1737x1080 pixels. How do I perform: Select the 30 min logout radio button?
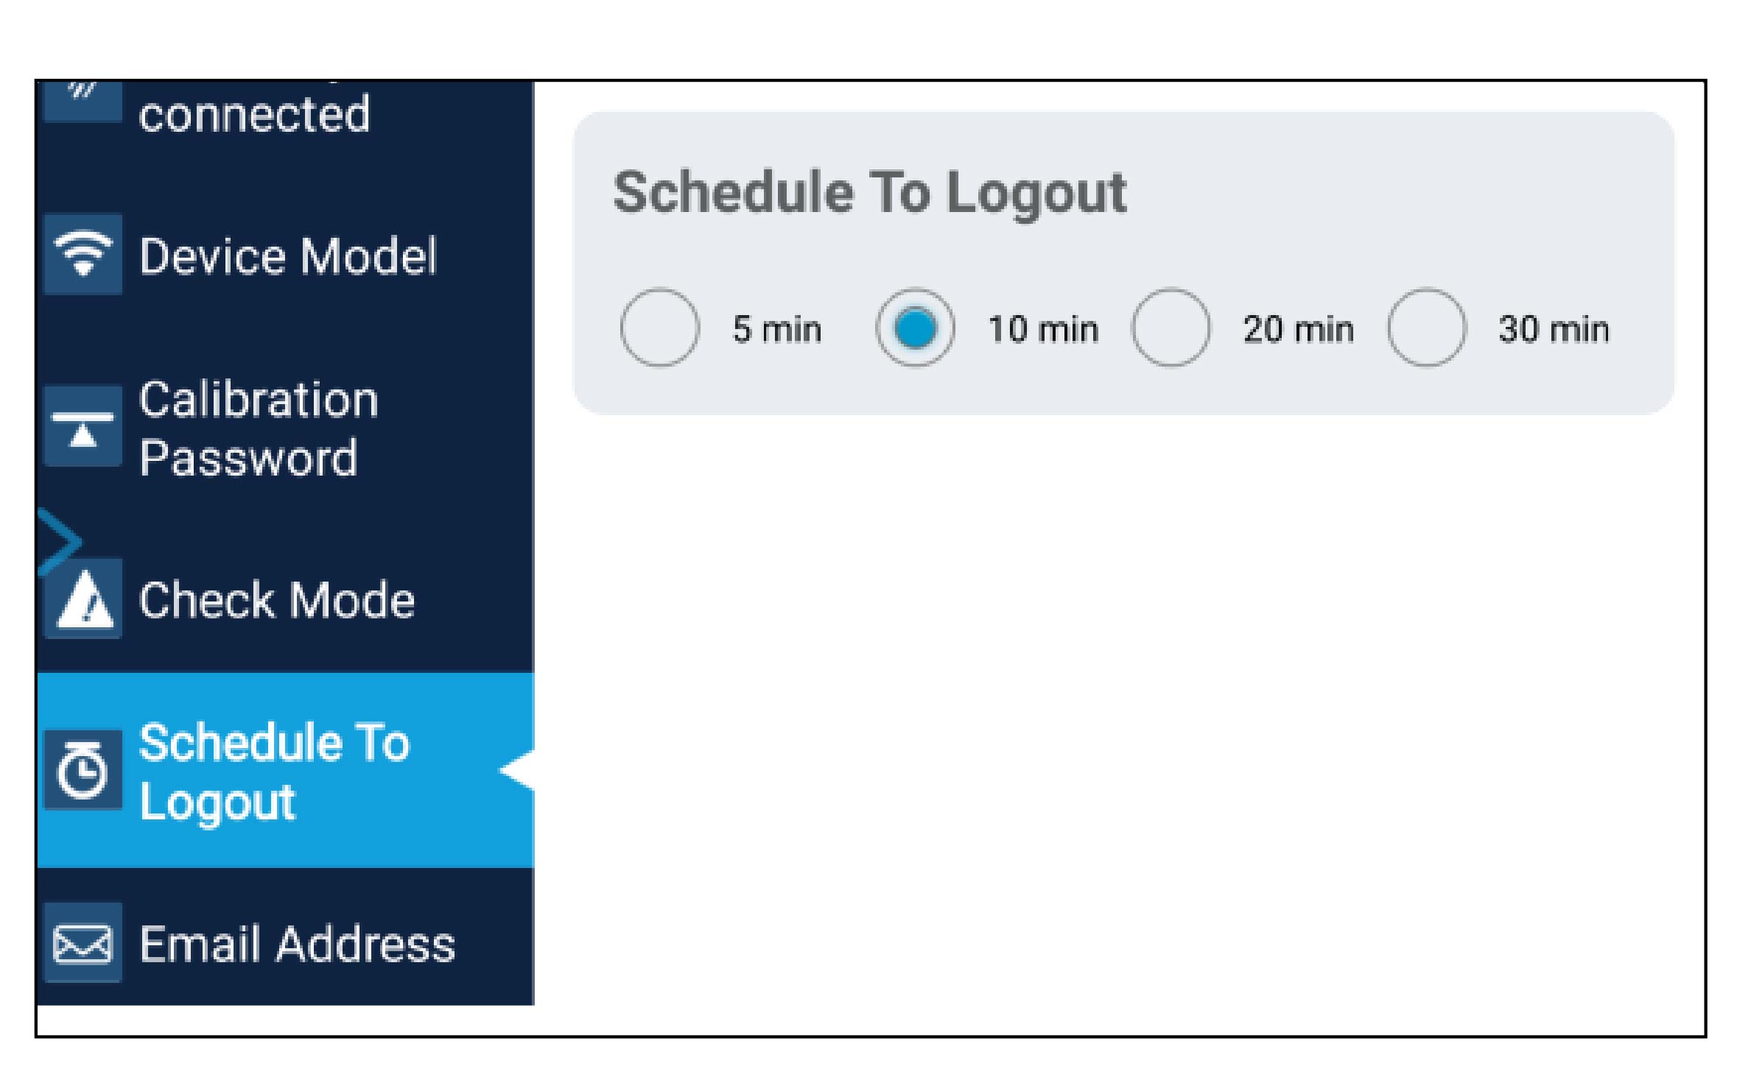click(x=1426, y=328)
